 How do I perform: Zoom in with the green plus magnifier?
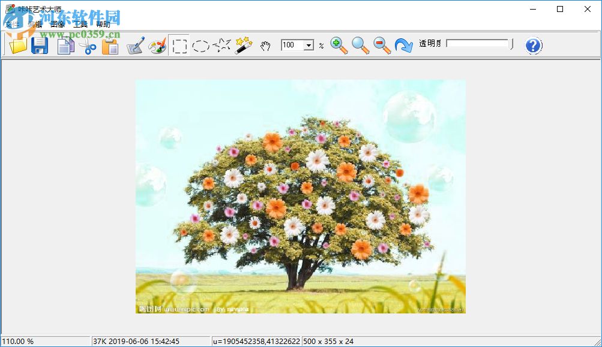click(339, 45)
